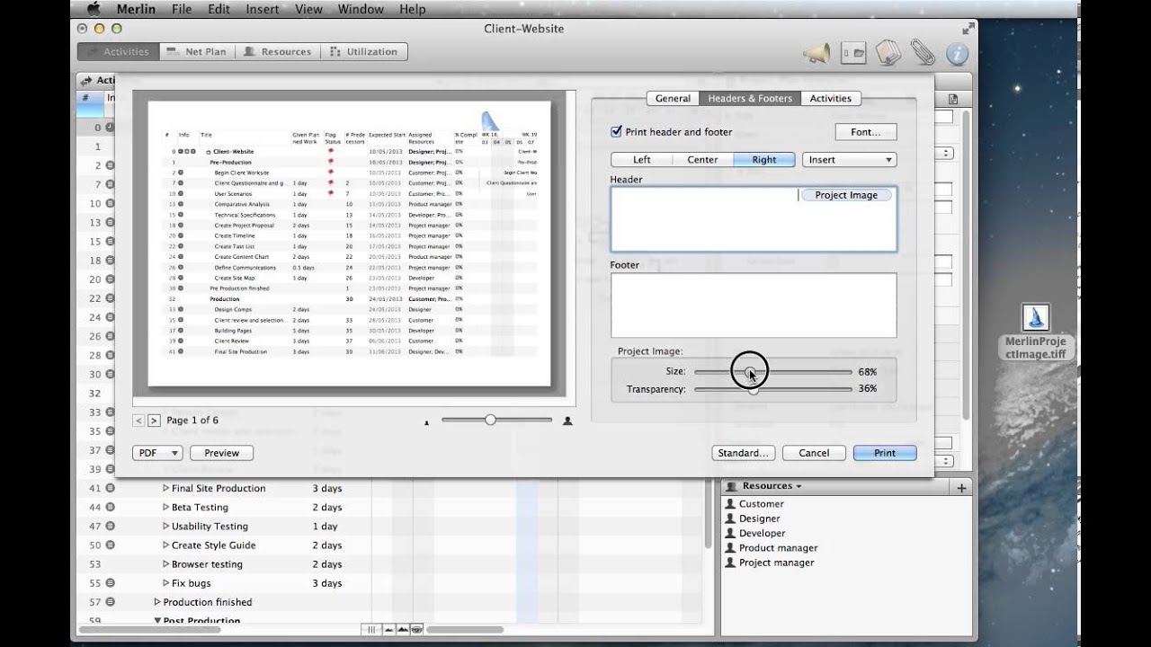
Task: Open the Apple menu
Action: [94, 9]
